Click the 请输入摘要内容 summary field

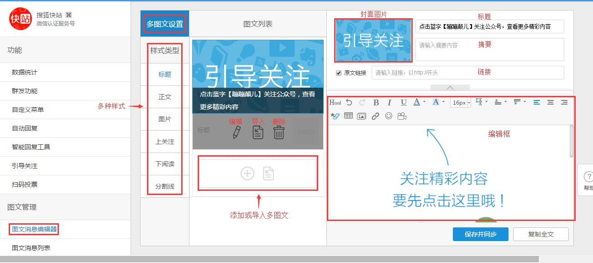[x=489, y=49]
